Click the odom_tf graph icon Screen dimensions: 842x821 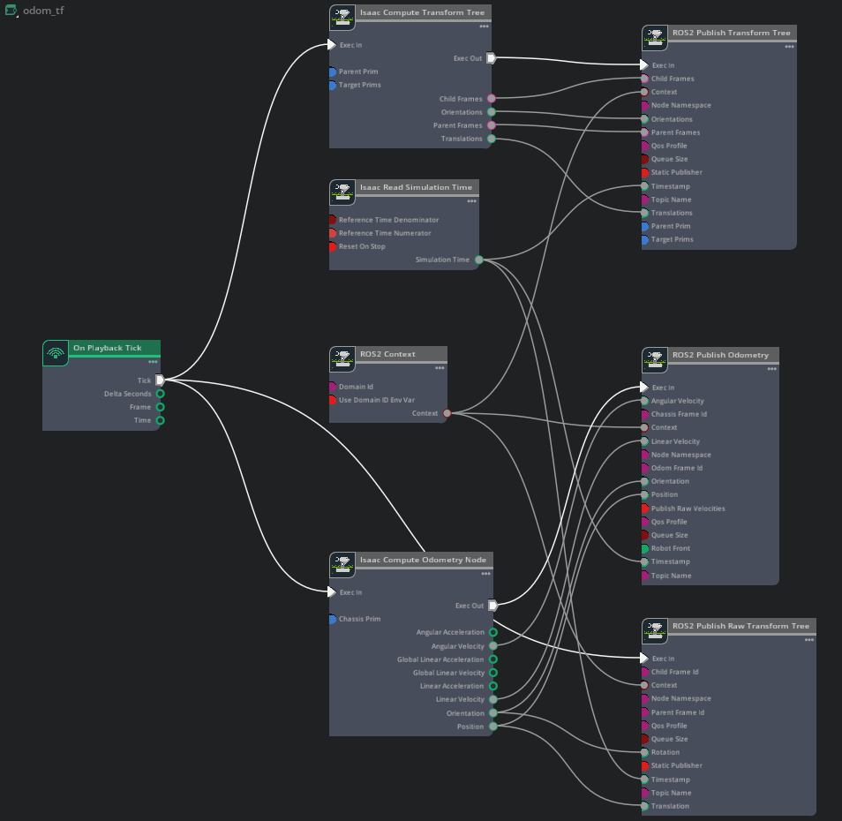tap(11, 11)
